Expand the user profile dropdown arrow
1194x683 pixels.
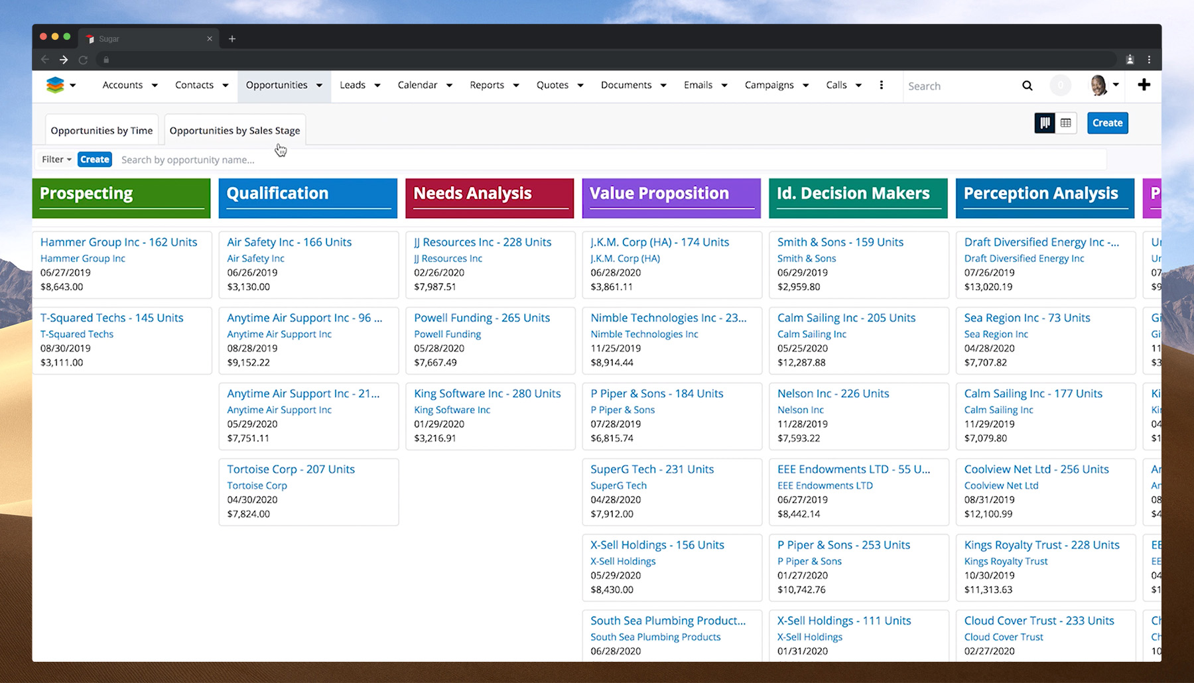[1116, 85]
